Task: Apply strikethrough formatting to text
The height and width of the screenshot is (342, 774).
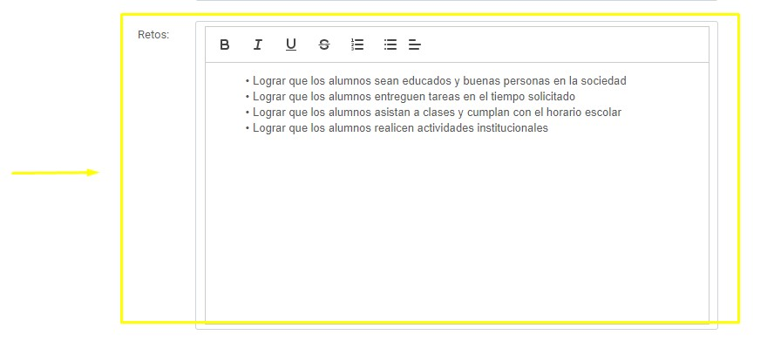Action: [324, 45]
